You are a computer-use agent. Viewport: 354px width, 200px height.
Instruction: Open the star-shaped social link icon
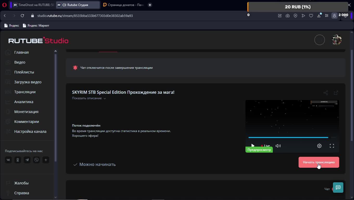(x=46, y=160)
